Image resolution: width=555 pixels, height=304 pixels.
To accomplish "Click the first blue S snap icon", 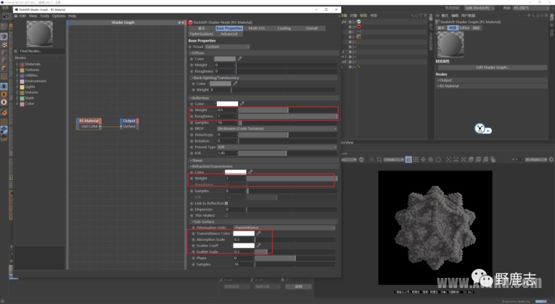I will 4,86.
